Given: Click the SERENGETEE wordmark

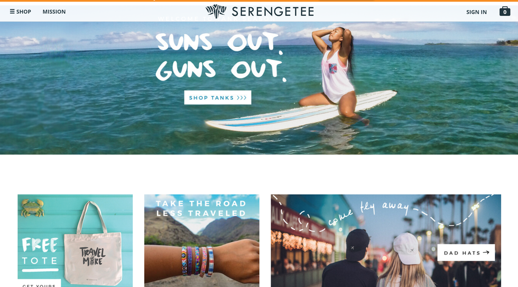Looking at the screenshot, I should click(x=273, y=12).
